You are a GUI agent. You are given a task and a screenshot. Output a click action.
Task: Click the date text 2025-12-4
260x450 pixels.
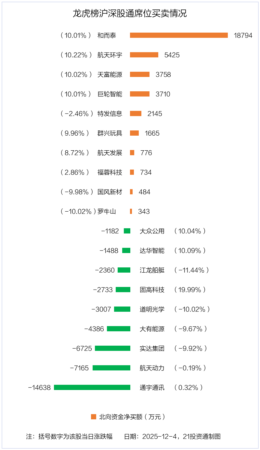tap(161, 436)
